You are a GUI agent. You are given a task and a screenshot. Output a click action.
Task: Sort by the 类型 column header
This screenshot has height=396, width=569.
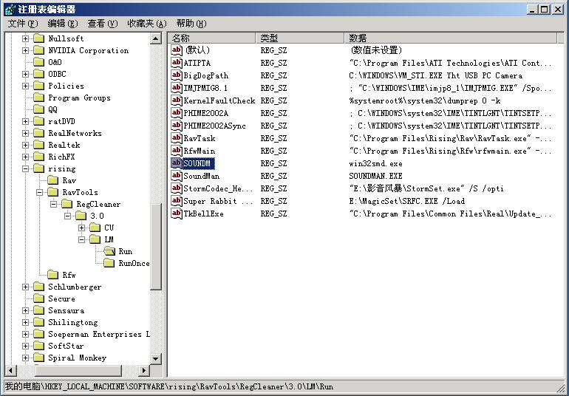(x=300, y=38)
